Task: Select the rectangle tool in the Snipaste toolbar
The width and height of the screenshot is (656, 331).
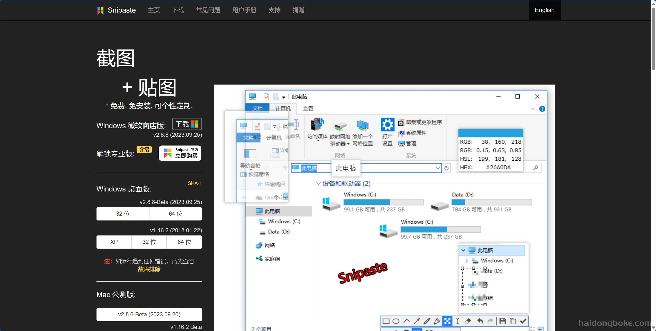Action: pos(386,321)
